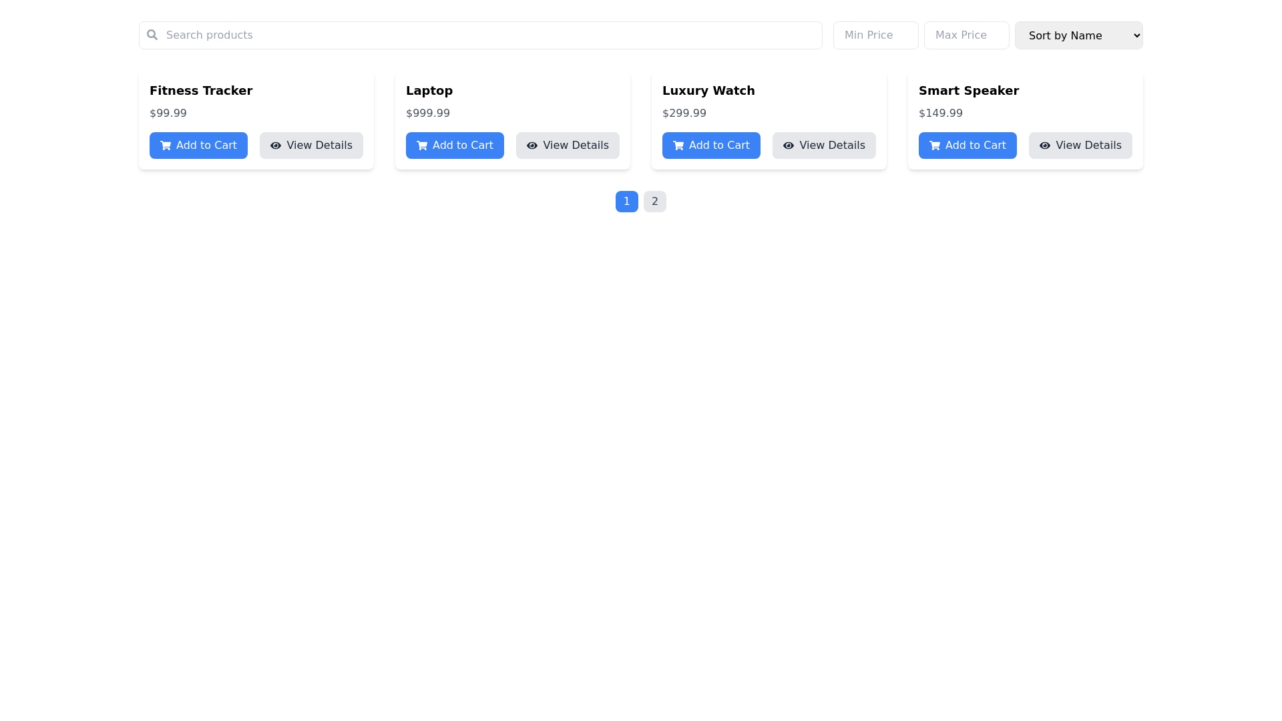Click eye icon on Fitness Tracker card
The image size is (1282, 721).
tap(276, 146)
